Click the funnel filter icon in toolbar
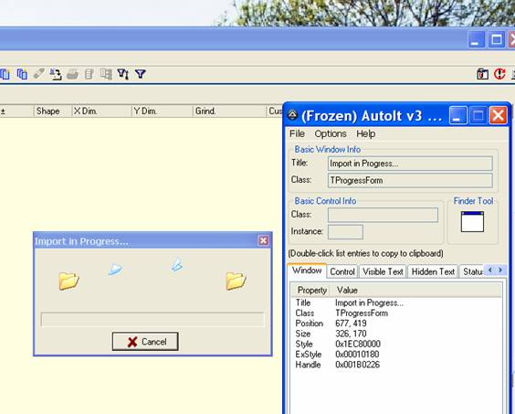 pyautogui.click(x=141, y=74)
